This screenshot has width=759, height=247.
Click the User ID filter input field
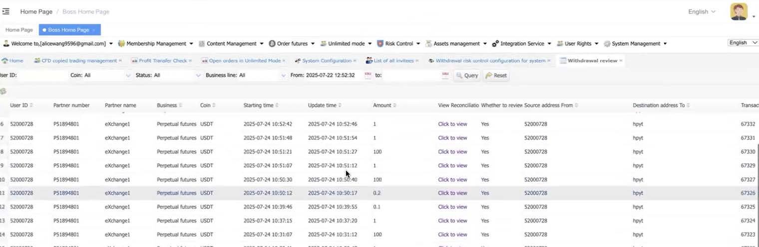tap(42, 76)
